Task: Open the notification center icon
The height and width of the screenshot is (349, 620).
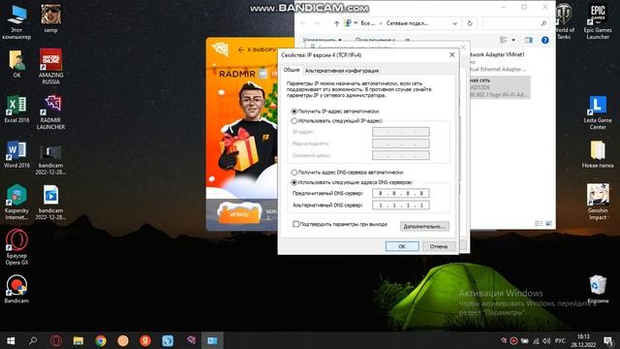Action: [x=608, y=340]
